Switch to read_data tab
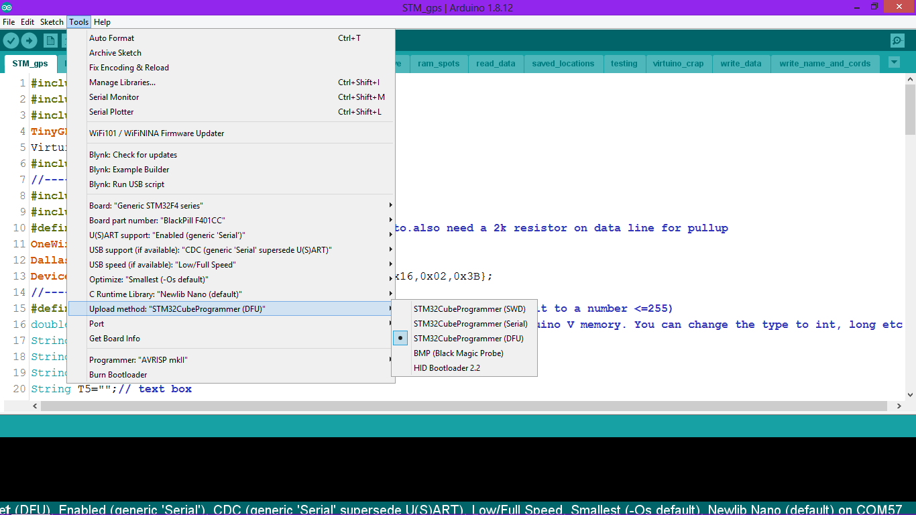 coord(496,64)
